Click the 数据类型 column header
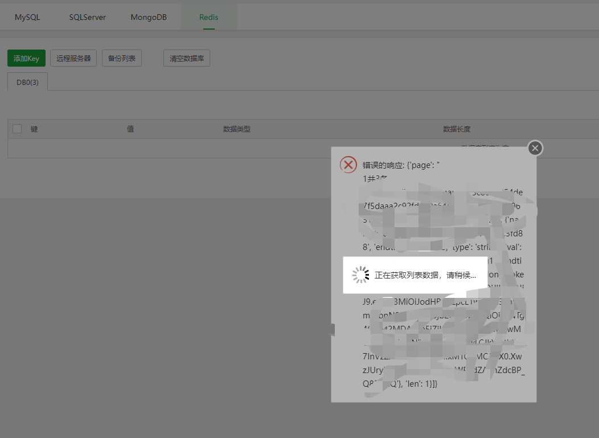Image resolution: width=599 pixels, height=438 pixels. (237, 129)
